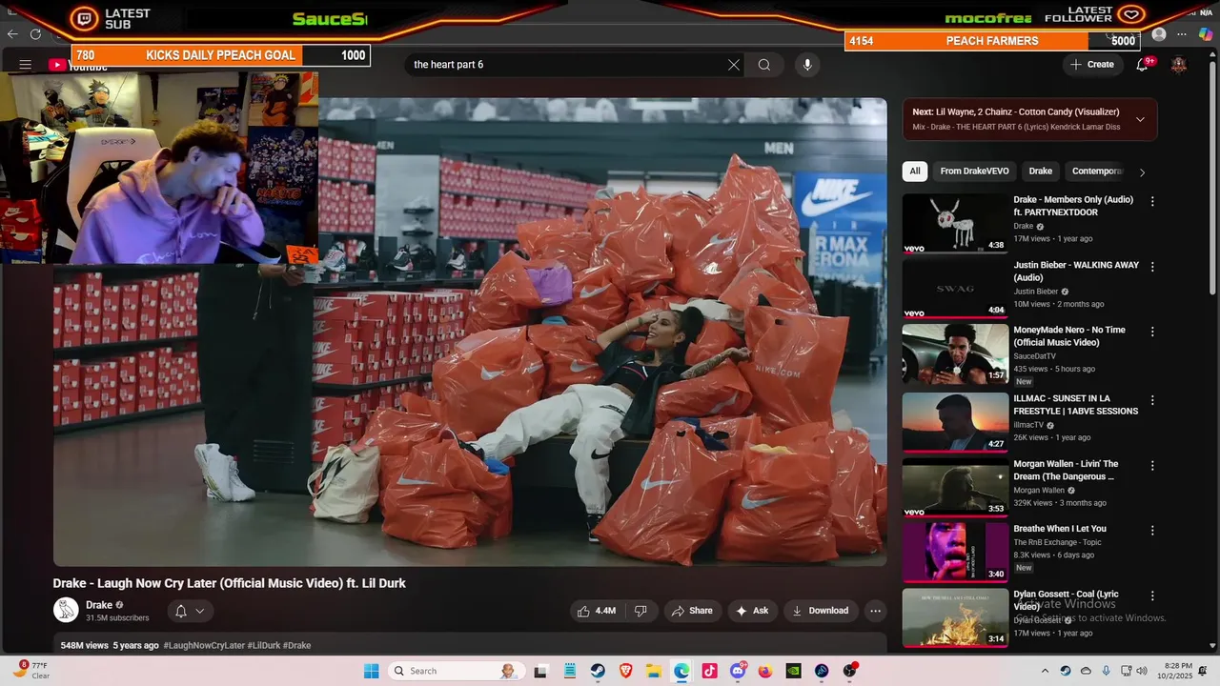Reload the page with the browser refresh icon
The image size is (1220, 686).
click(35, 34)
